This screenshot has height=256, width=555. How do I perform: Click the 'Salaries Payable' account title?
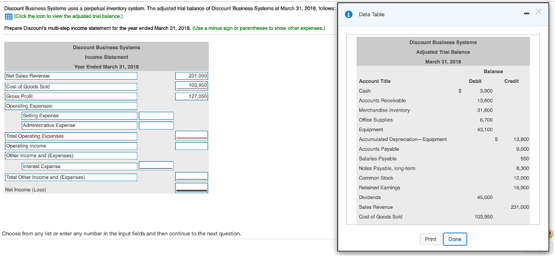(x=378, y=158)
